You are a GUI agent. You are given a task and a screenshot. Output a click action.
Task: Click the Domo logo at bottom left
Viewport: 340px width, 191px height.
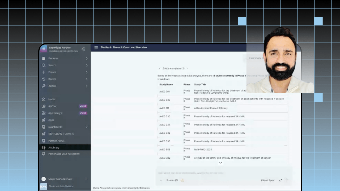(x=44, y=186)
